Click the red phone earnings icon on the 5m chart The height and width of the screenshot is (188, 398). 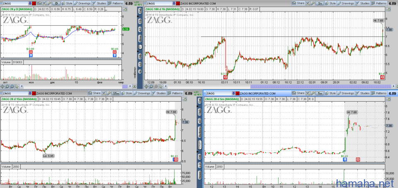pos(358,159)
